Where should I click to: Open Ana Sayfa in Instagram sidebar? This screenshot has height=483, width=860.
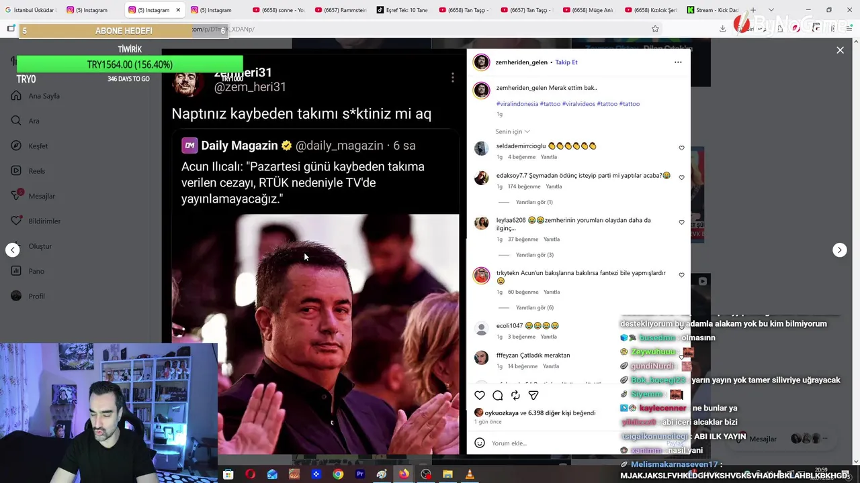36,96
